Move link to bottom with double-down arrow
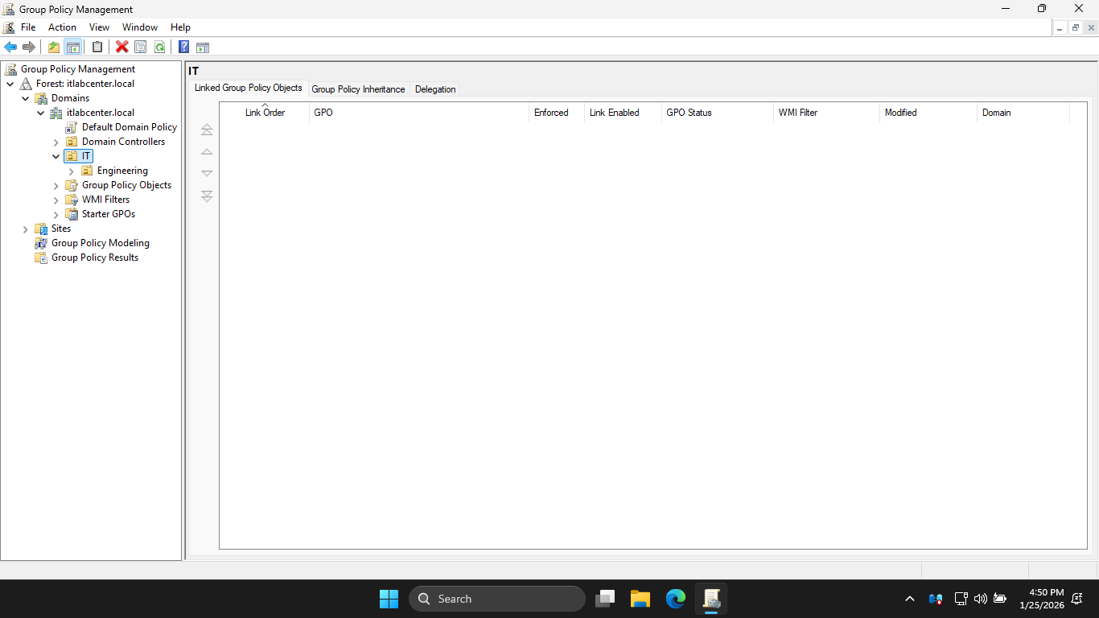The height and width of the screenshot is (618, 1099). pyautogui.click(x=207, y=196)
